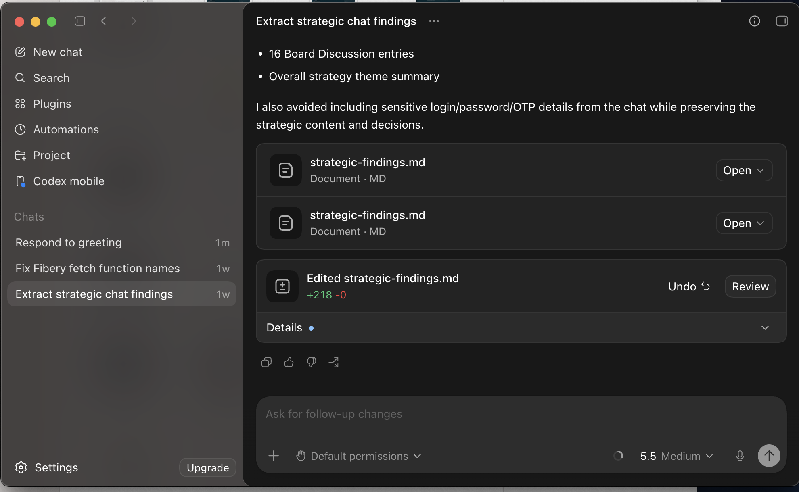Send message with the up arrow button
799x492 pixels.
pos(769,456)
